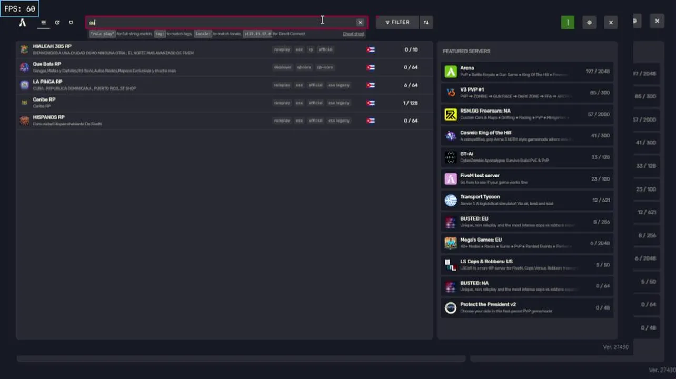This screenshot has height=379, width=676.
Task: Open the sort order menu button
Action: coord(426,23)
